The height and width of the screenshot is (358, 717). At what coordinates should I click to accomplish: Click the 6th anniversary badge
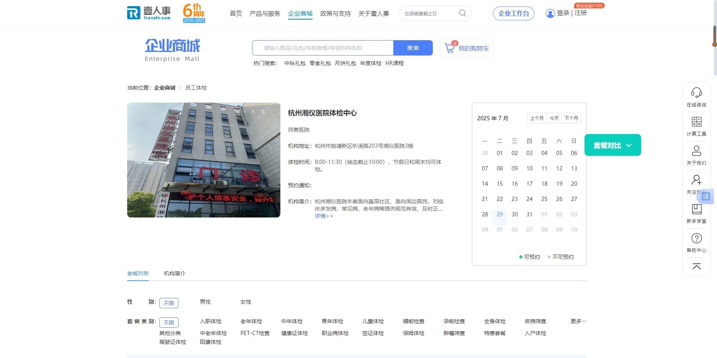tap(194, 13)
